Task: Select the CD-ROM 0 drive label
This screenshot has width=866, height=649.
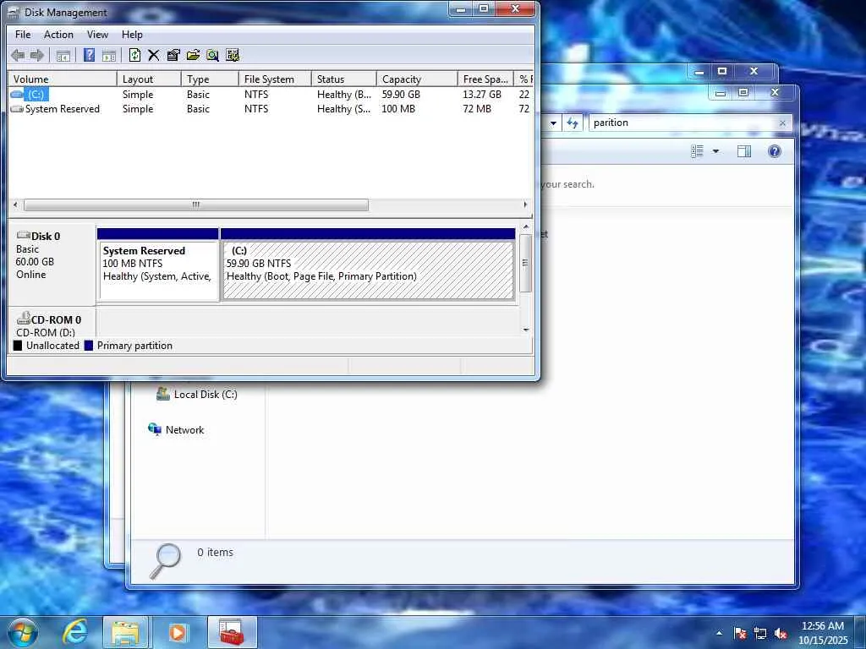Action: pos(52,322)
